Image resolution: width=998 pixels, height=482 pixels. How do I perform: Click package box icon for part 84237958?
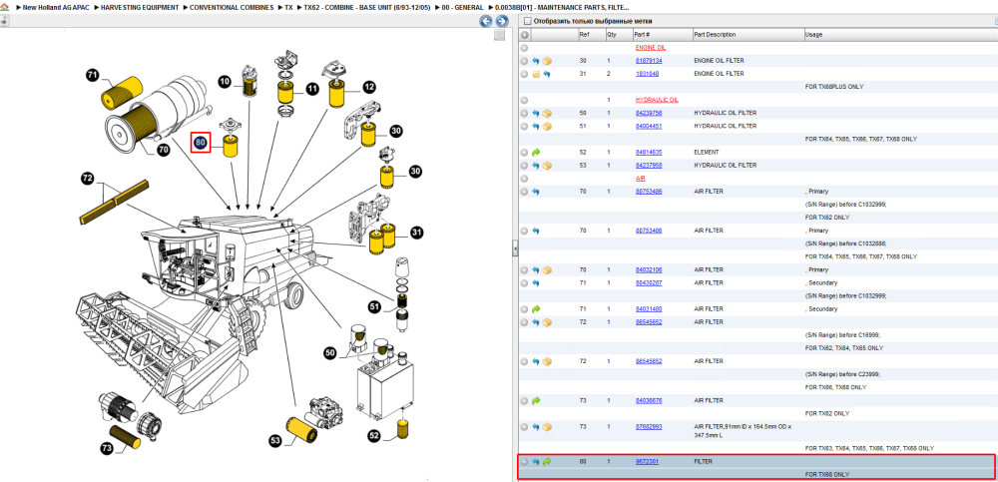(x=547, y=166)
